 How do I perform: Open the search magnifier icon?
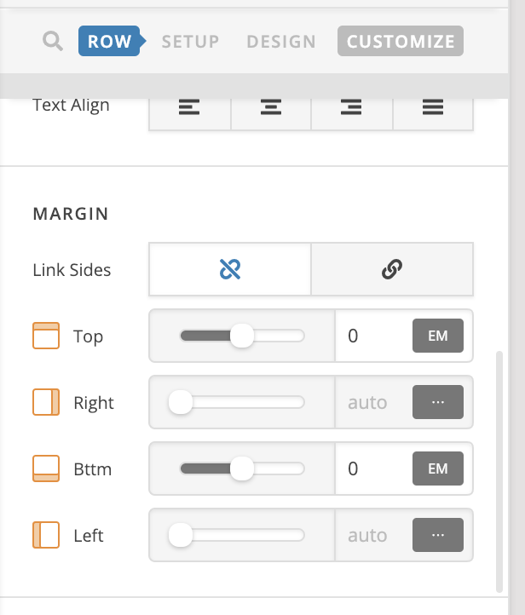53,41
